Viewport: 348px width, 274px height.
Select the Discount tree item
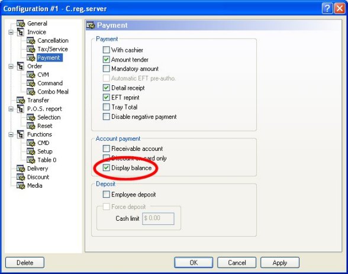tap(38, 177)
